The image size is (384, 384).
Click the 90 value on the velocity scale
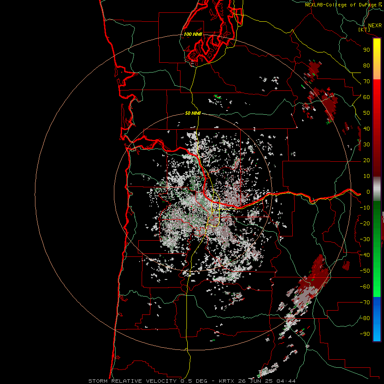pyautogui.click(x=367, y=50)
